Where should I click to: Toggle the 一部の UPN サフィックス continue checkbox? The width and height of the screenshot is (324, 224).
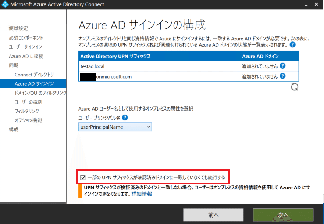point(83,177)
